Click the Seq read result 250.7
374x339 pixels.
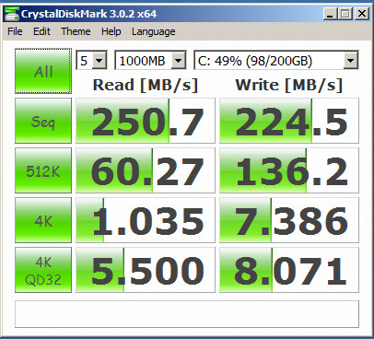146,121
